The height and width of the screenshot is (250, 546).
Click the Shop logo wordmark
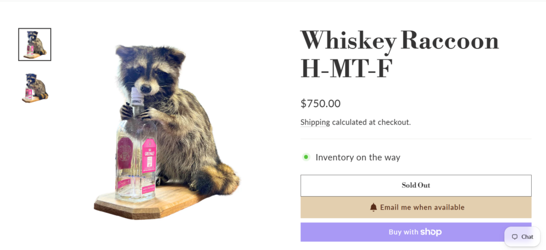tap(431, 232)
